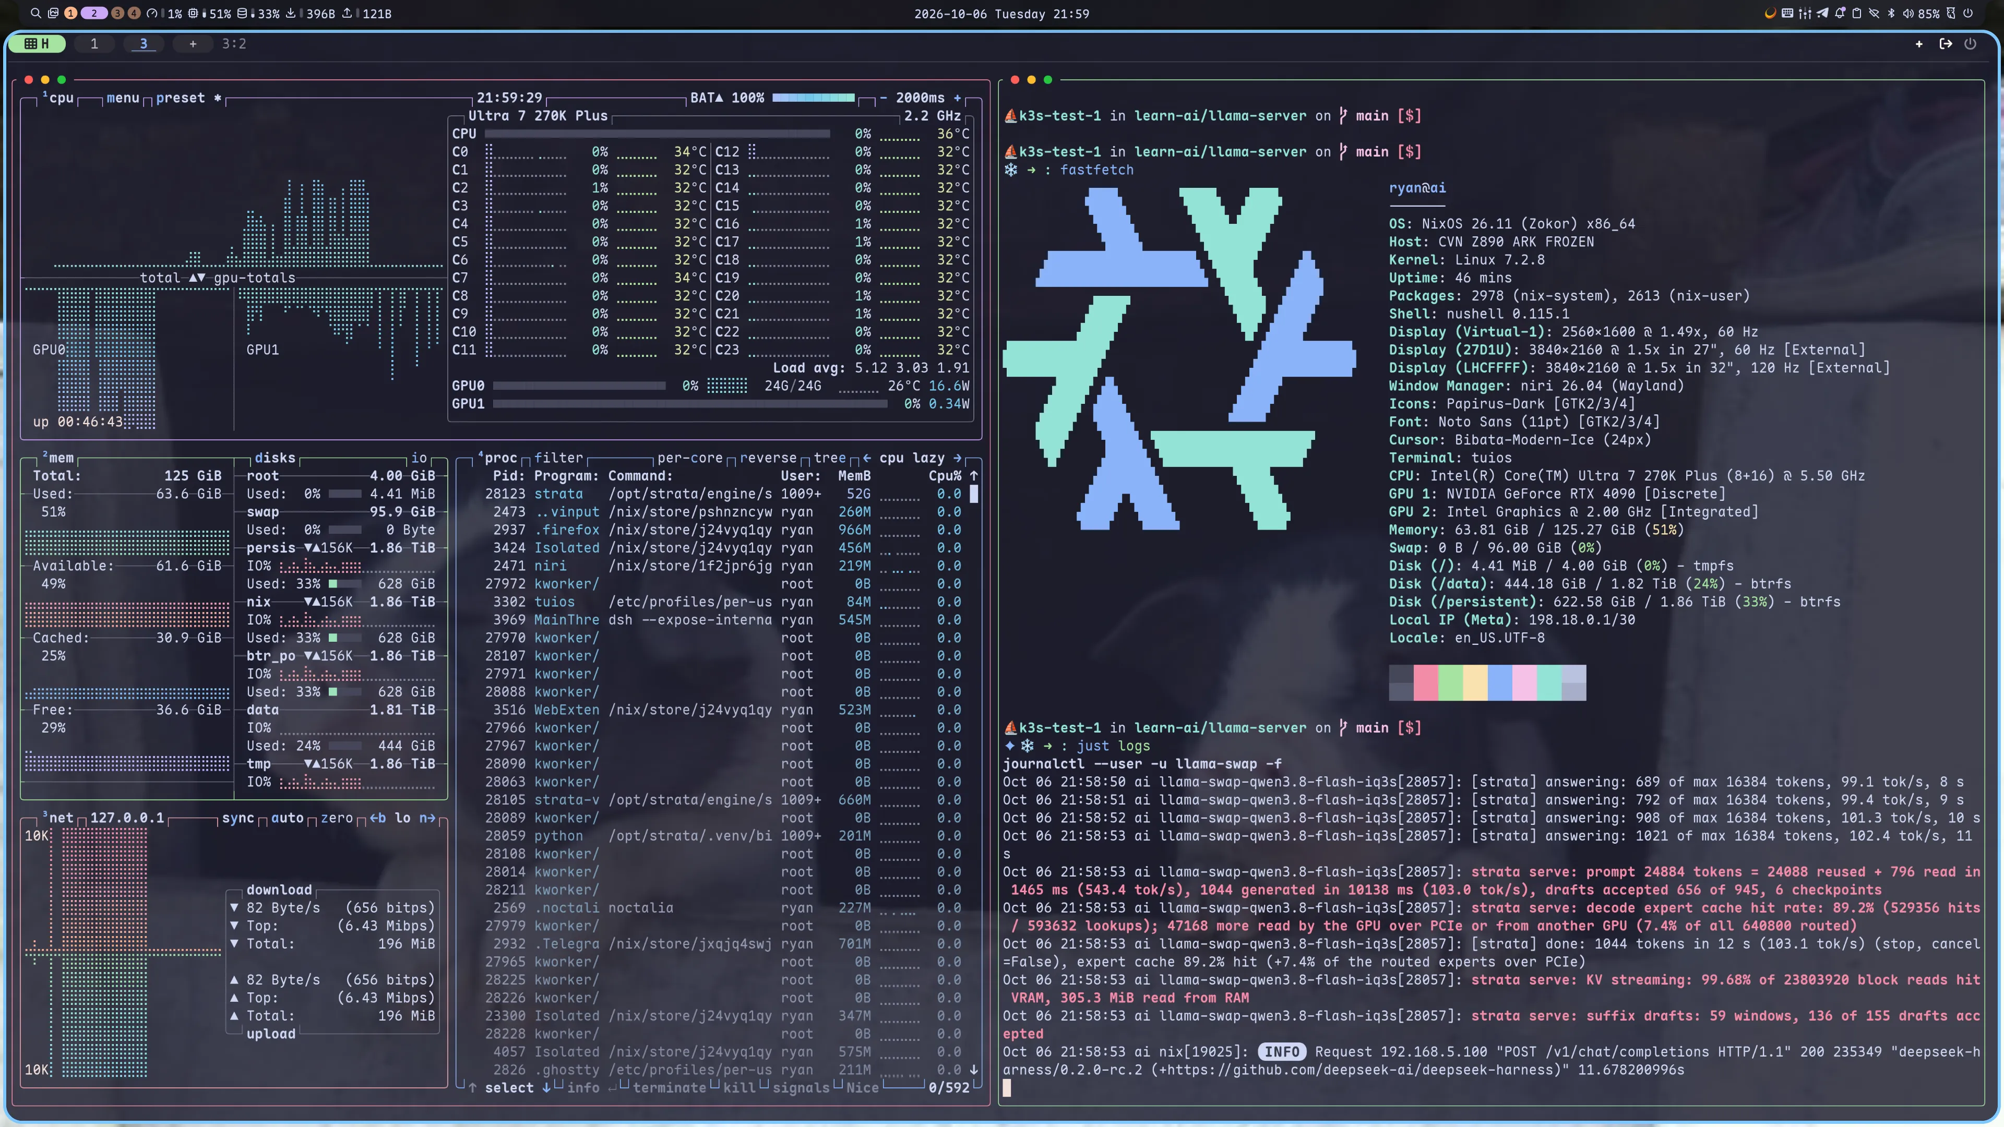
Task: Activate the filter field in proc panel
Action: (x=558, y=458)
